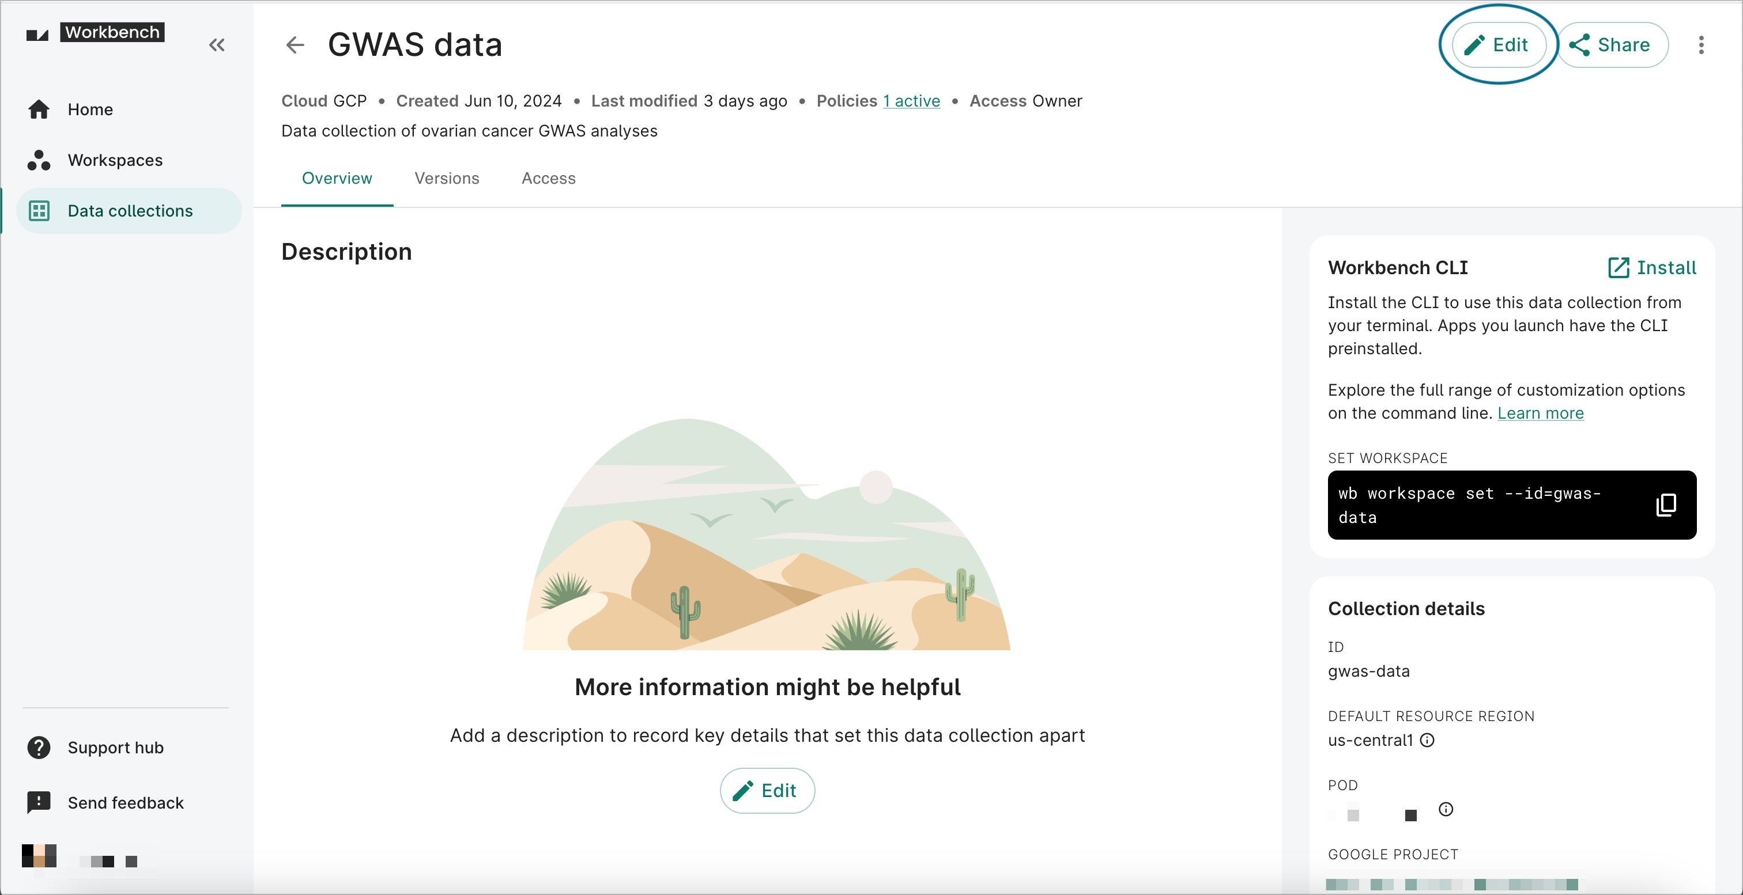Click the Learn more link in CLI section
Screen dimensions: 1743x895
pyautogui.click(x=1541, y=414)
